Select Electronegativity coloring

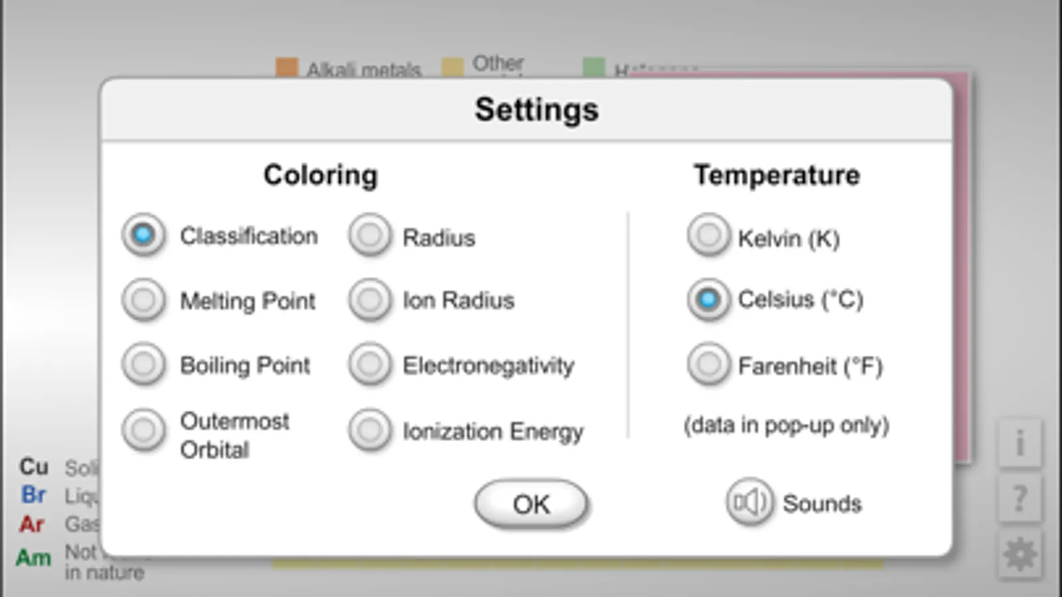[369, 364]
